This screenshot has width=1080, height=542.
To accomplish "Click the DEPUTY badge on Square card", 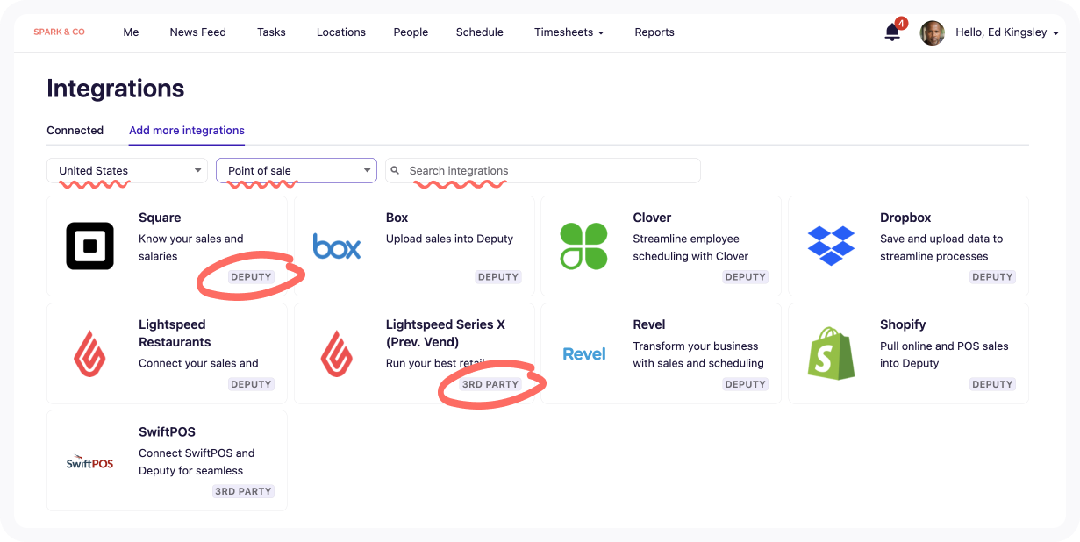I will (251, 277).
